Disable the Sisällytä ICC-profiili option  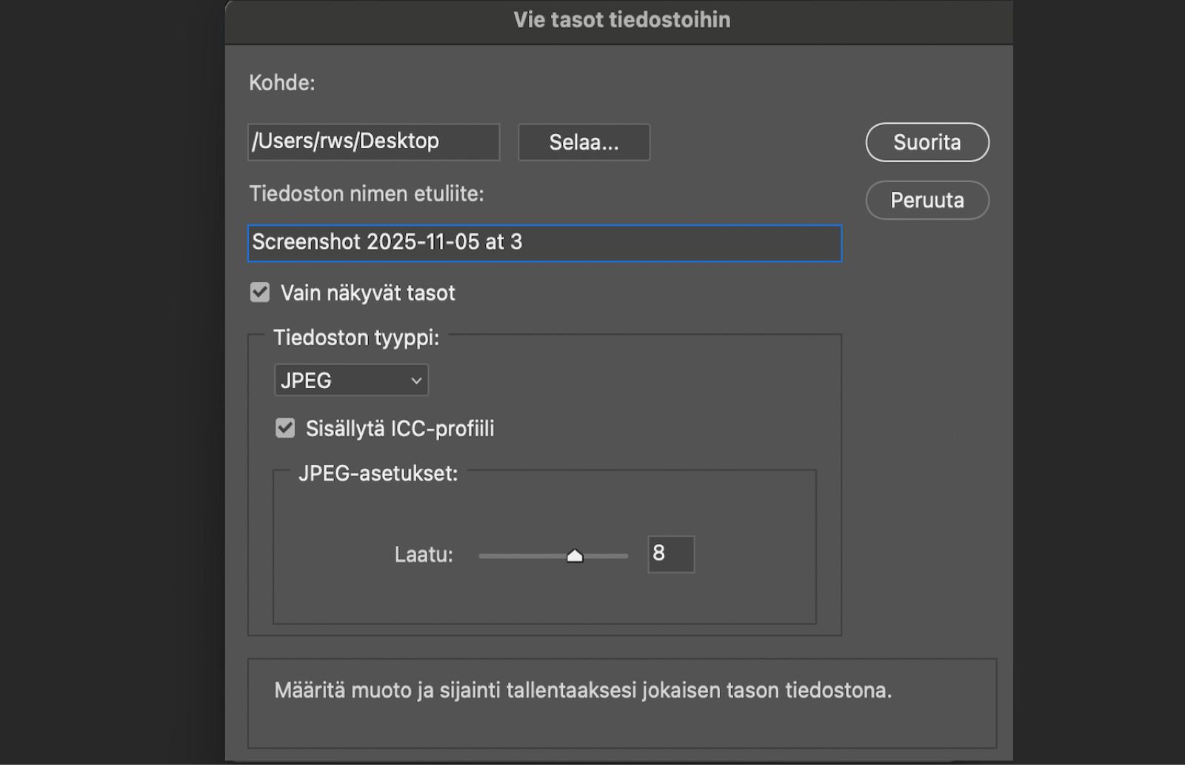pos(284,427)
